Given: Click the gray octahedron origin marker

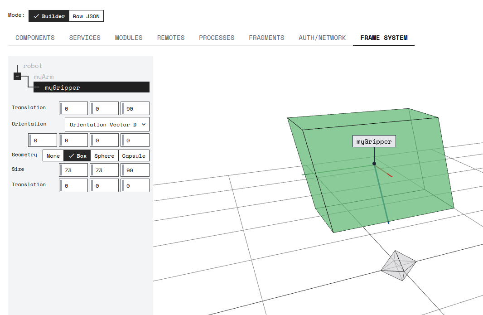Looking at the screenshot, I should [x=398, y=266].
